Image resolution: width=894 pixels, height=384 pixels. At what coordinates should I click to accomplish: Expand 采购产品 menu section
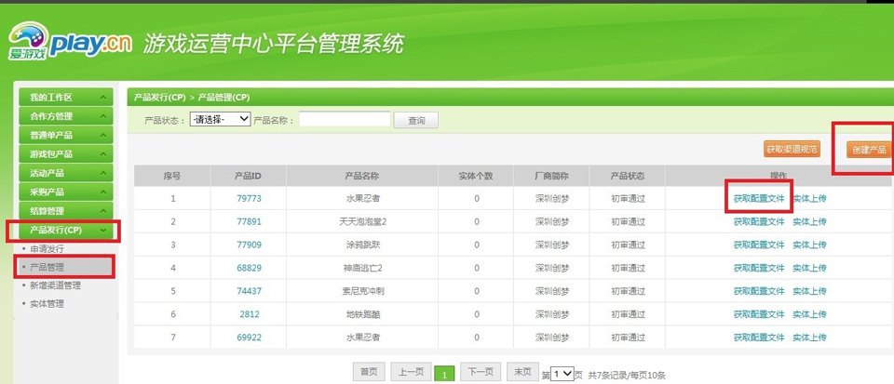[65, 192]
